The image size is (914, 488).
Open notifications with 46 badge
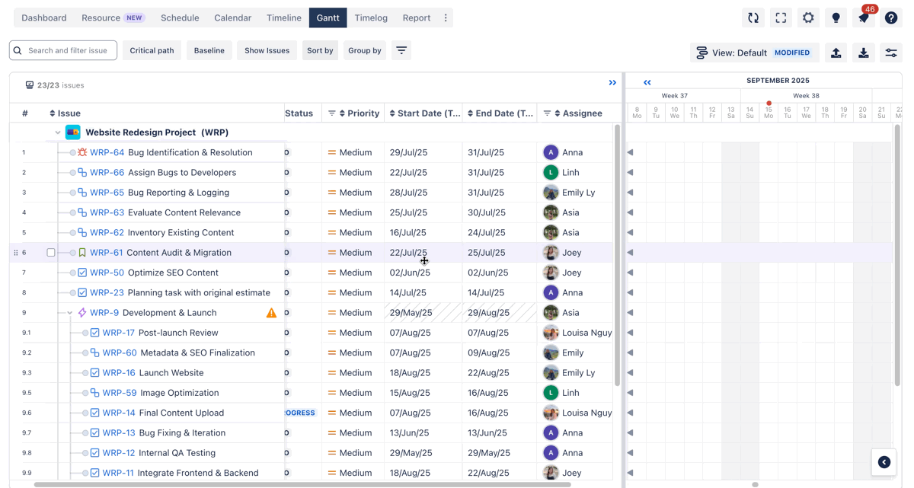864,18
